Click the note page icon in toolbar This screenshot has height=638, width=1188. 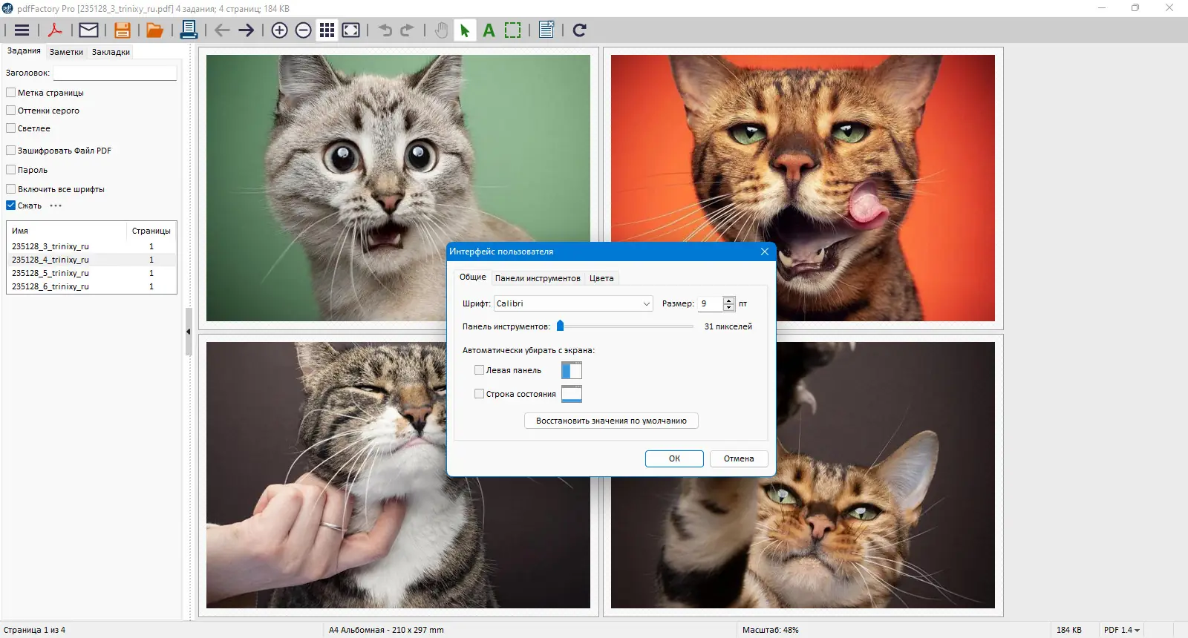click(x=546, y=30)
